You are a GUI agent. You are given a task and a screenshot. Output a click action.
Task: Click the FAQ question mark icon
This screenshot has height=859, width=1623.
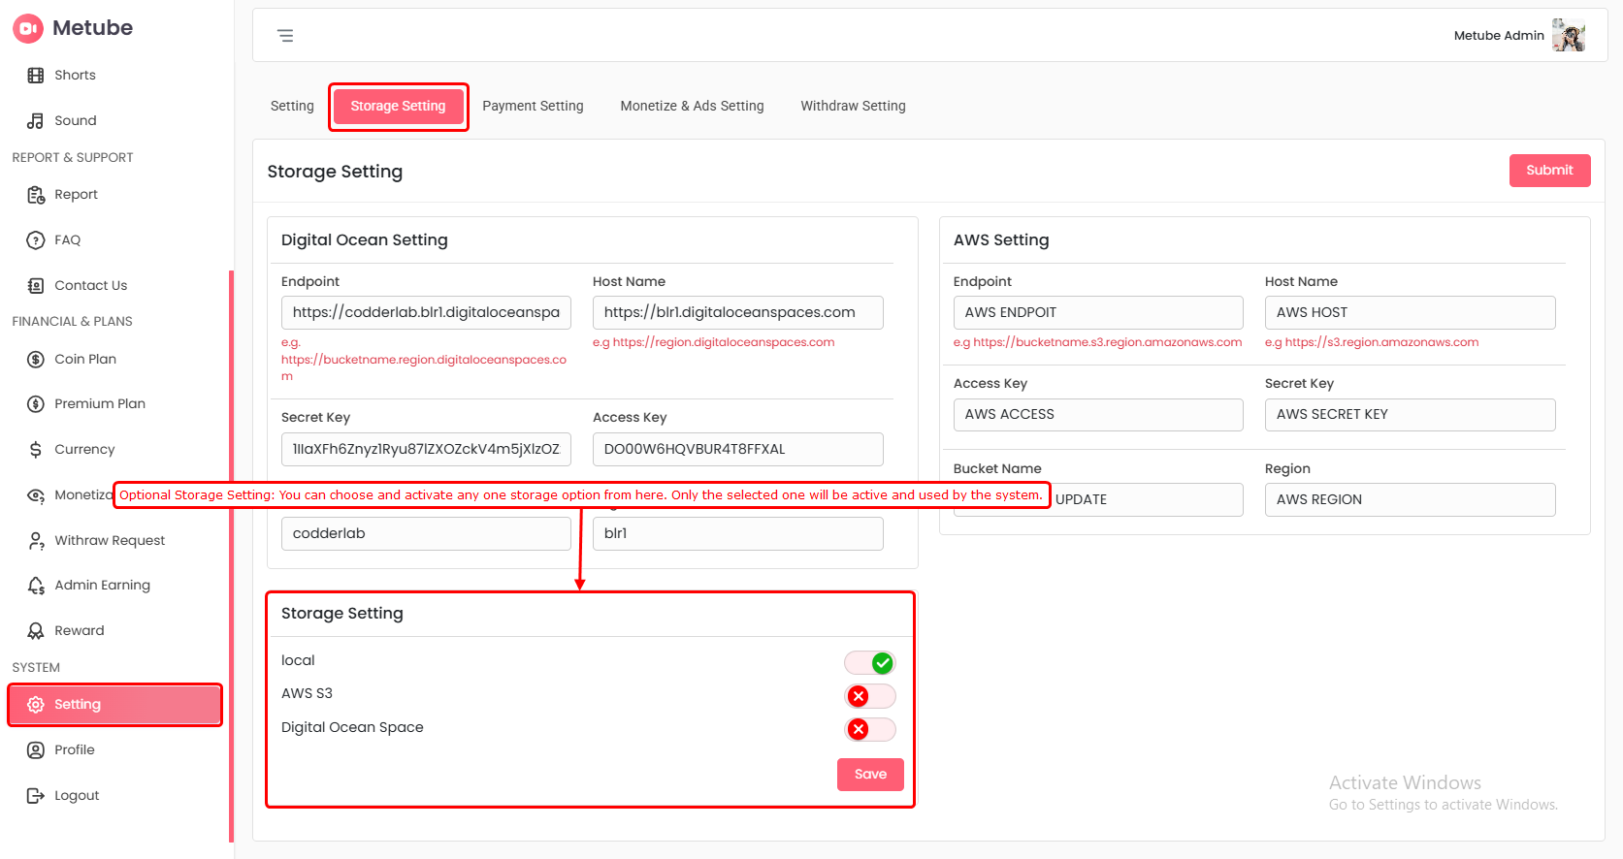[x=36, y=240]
